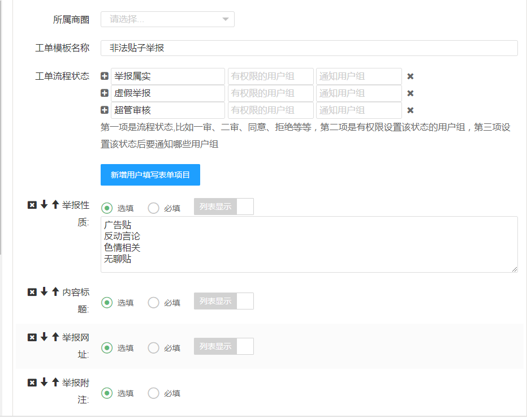Click the 举报性质 options text area

pyautogui.click(x=309, y=244)
